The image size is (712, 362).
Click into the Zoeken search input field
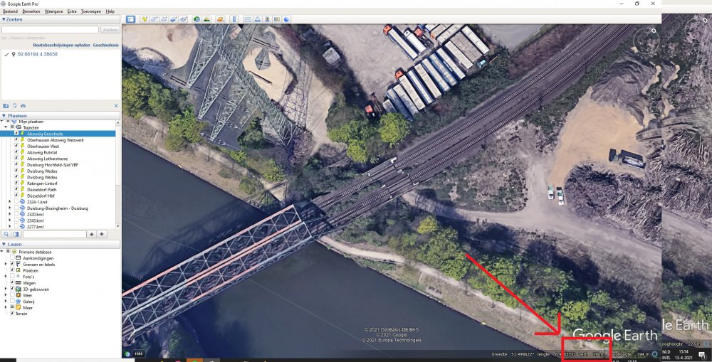click(x=50, y=30)
